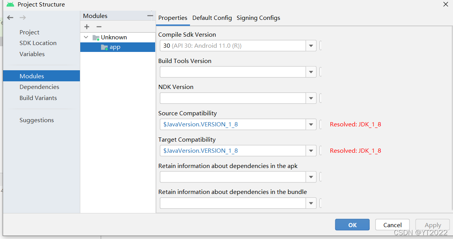Switch to Default Config tab

tap(212, 18)
